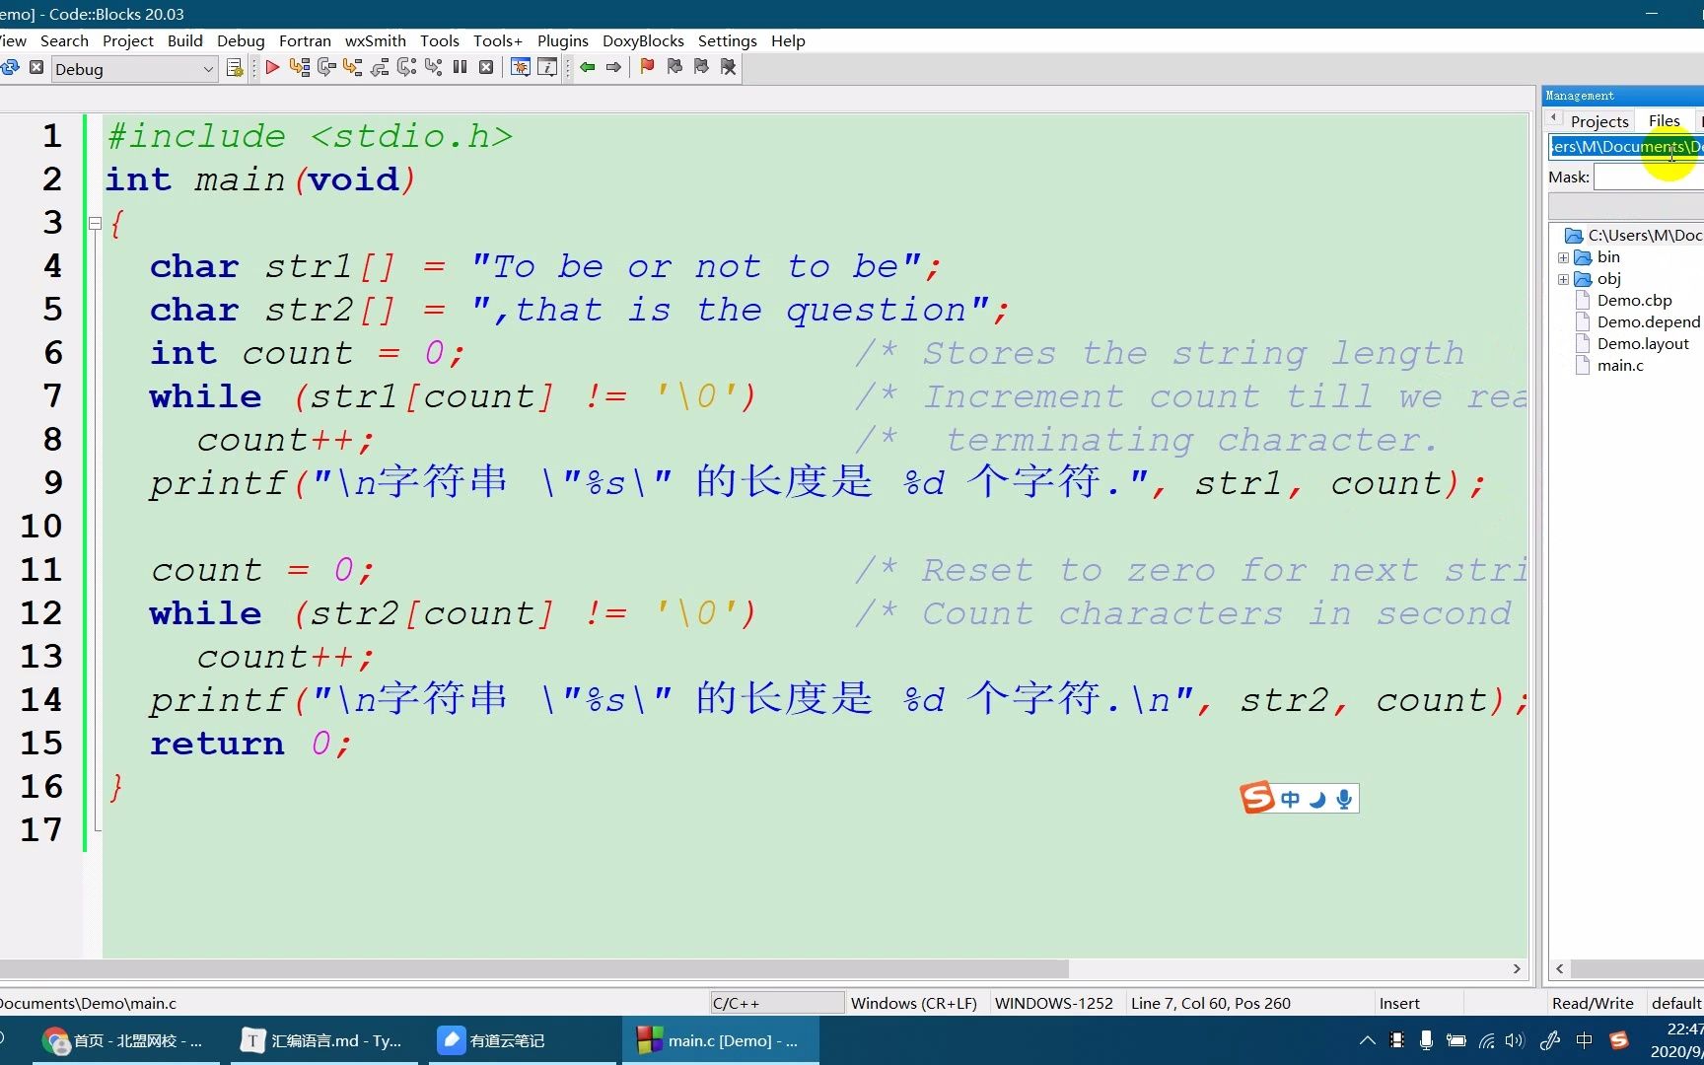Click Next line debug icon
Image resolution: width=1704 pixels, height=1065 pixels.
(326, 67)
